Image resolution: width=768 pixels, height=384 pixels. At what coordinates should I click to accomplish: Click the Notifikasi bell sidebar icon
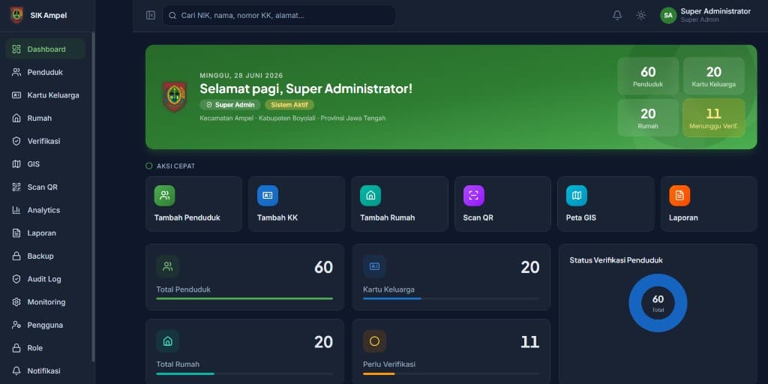[16, 370]
